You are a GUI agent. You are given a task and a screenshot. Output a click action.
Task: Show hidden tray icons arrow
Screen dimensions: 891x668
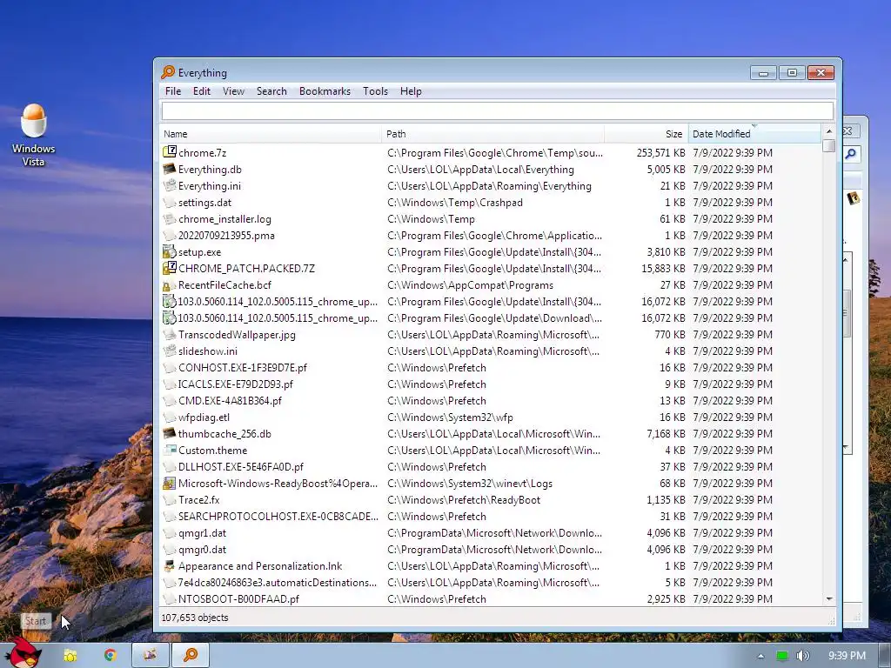click(x=760, y=656)
